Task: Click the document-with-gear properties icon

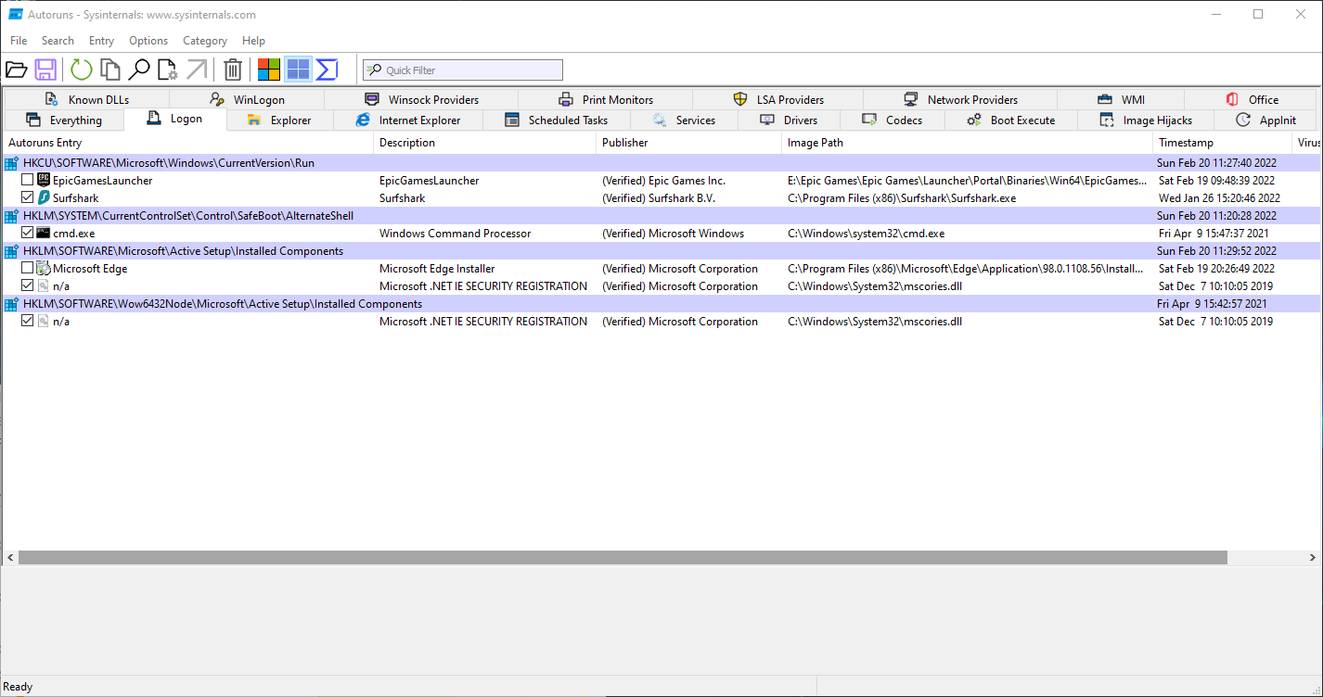Action: pos(167,70)
